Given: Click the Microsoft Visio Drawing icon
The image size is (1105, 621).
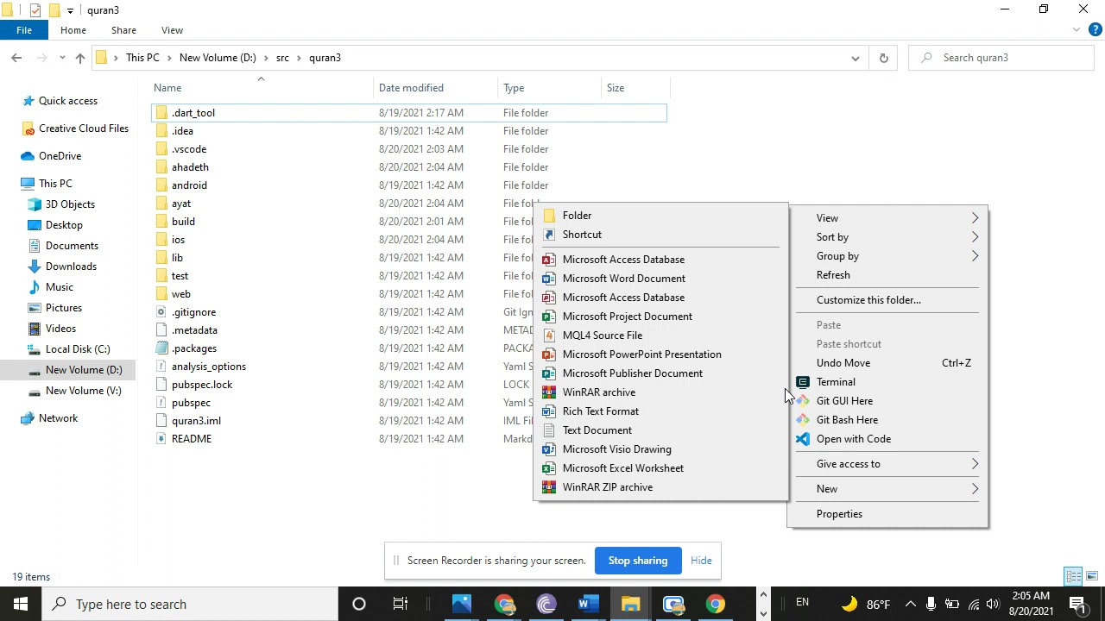Looking at the screenshot, I should click(548, 449).
